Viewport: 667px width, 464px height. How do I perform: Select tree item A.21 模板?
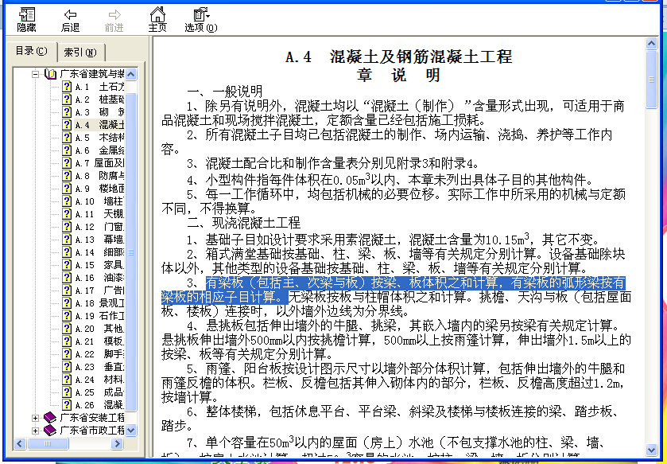(99, 341)
